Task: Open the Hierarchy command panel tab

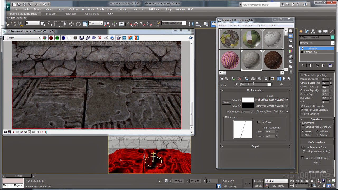Action: coord(313,31)
